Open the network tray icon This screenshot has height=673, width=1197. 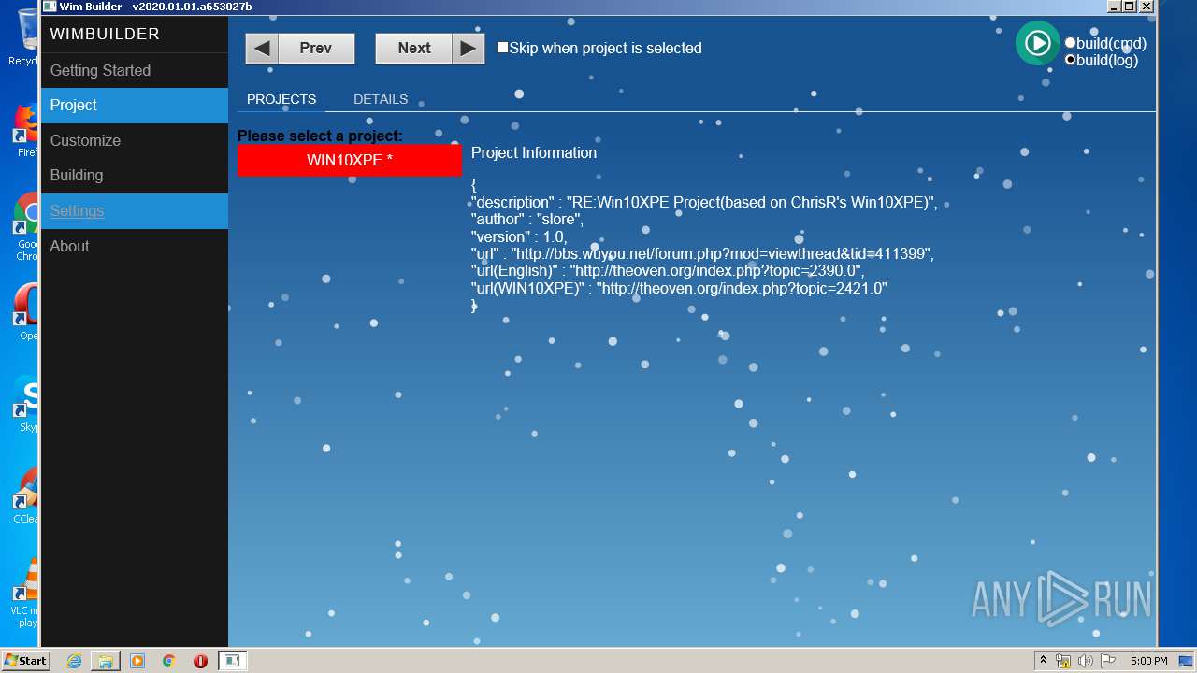[x=1063, y=661]
